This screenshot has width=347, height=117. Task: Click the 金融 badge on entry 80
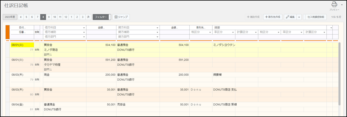coord(37,94)
